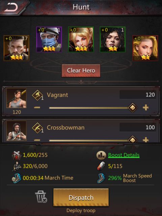The image size is (162, 216).
Task: Edit the Vagrant quantity field showing 120
Action: pyautogui.click(x=138, y=94)
